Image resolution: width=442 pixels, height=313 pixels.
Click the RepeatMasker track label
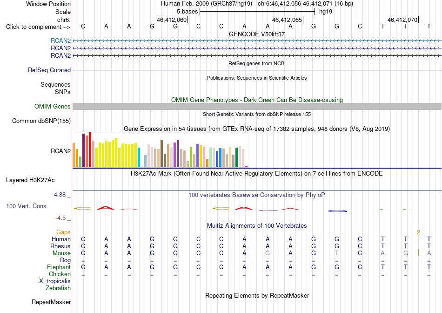pos(51,302)
